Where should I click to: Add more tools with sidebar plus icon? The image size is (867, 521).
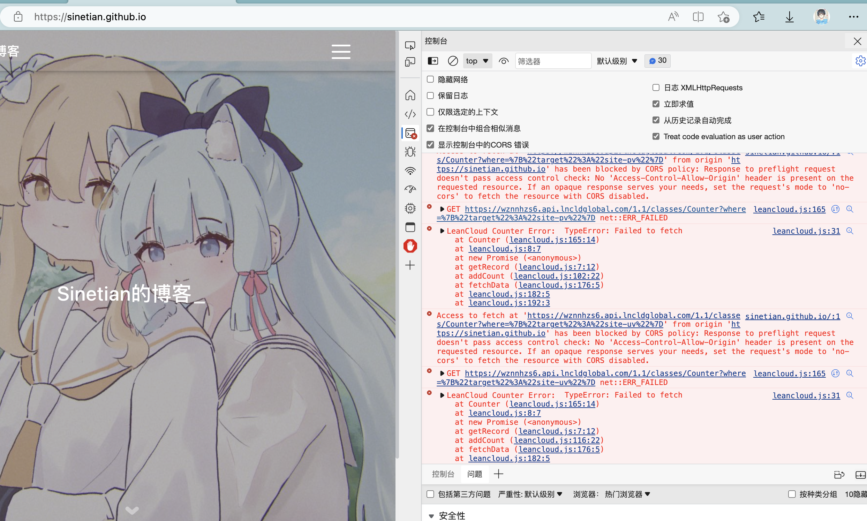pyautogui.click(x=410, y=265)
